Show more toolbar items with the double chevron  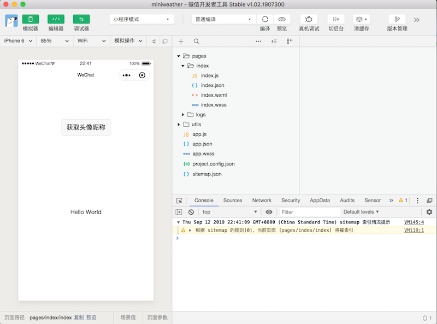417,20
